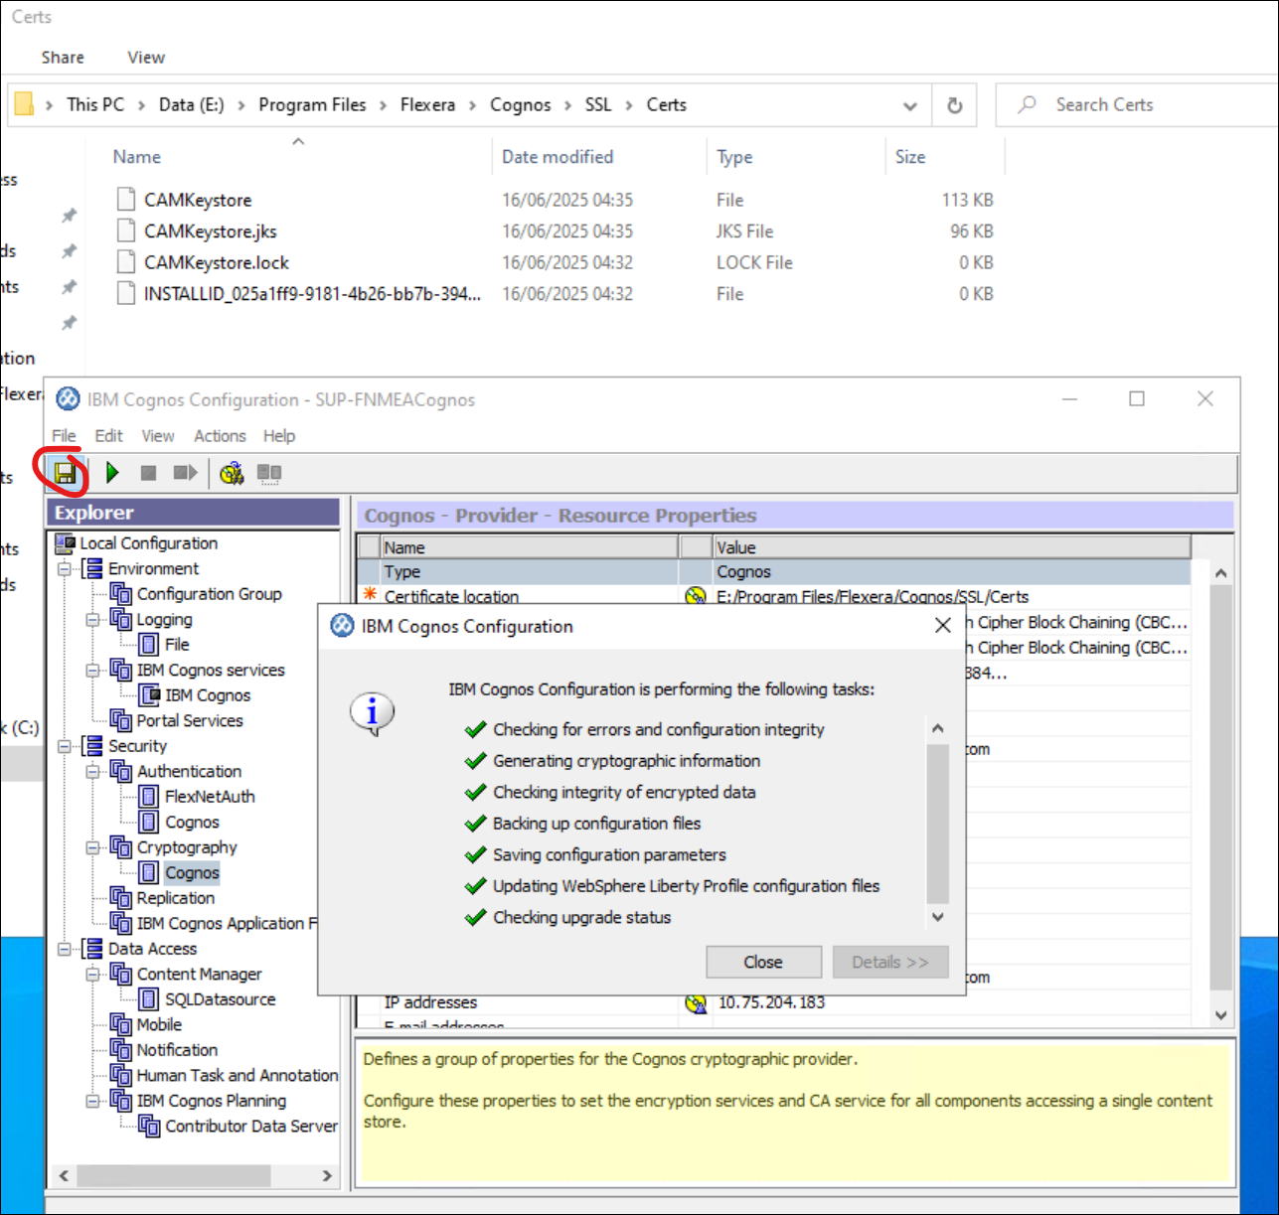Click the Restart service toolbar icon
1279x1215 pixels.
[185, 473]
